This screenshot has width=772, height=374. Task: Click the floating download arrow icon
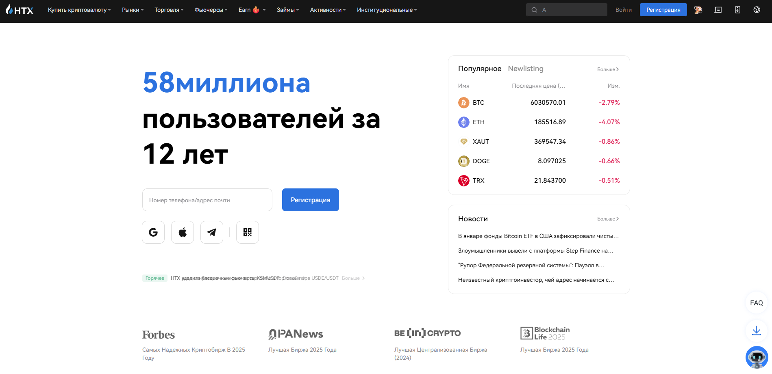point(757,331)
